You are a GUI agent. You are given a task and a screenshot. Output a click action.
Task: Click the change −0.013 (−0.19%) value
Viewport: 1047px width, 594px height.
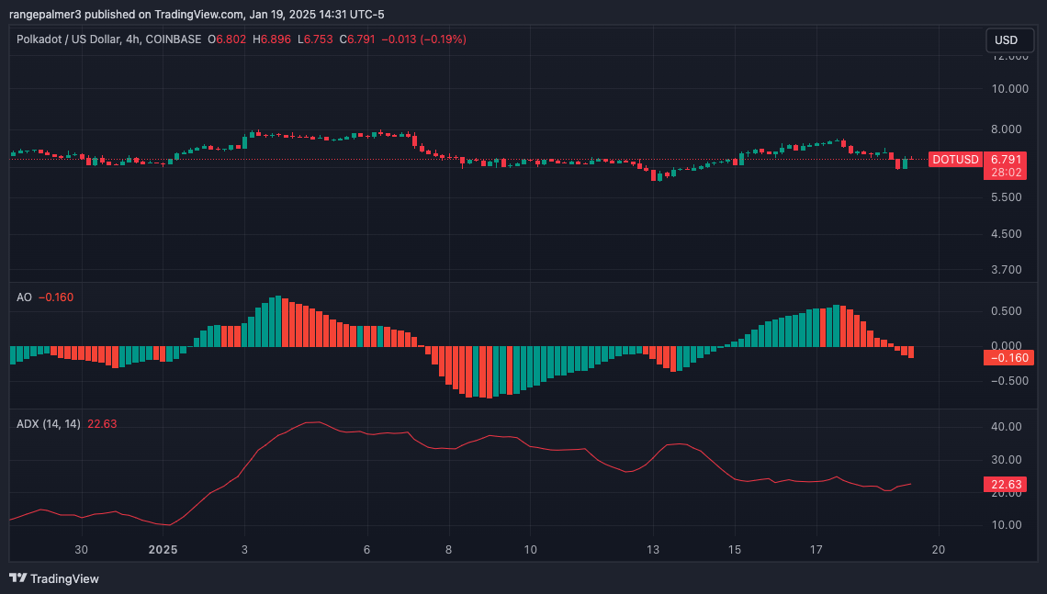(424, 39)
